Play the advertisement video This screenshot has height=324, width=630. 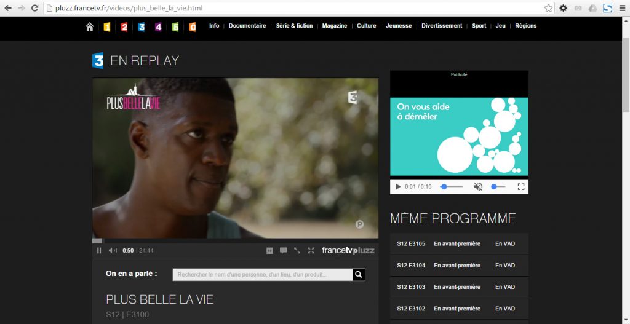pyautogui.click(x=398, y=187)
